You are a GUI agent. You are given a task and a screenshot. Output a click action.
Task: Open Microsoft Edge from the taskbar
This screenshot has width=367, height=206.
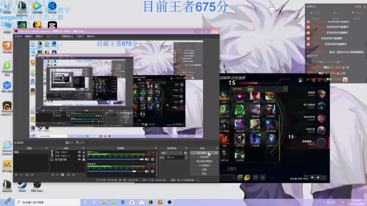click(122, 202)
